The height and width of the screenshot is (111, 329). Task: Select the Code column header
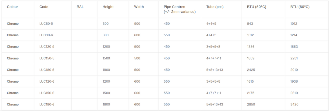tap(44, 7)
